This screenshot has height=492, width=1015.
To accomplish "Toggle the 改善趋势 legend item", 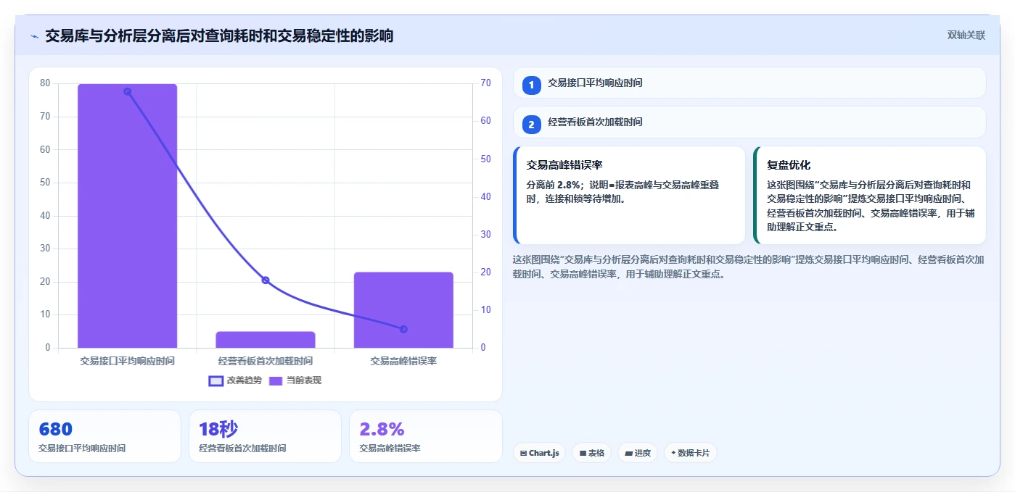I will coord(235,380).
